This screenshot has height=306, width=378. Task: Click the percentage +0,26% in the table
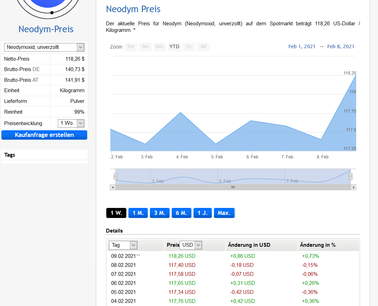coord(310,283)
